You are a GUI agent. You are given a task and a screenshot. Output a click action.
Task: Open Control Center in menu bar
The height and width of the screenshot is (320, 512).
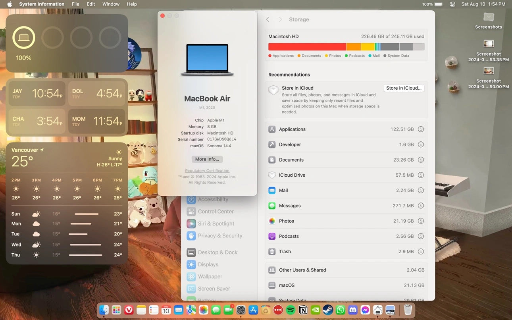pos(452,4)
